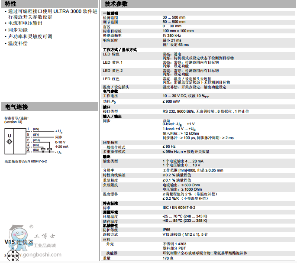The width and height of the screenshot is (297, 263).
Task: Select the "技术参数" section heading
Action: pos(116,3)
